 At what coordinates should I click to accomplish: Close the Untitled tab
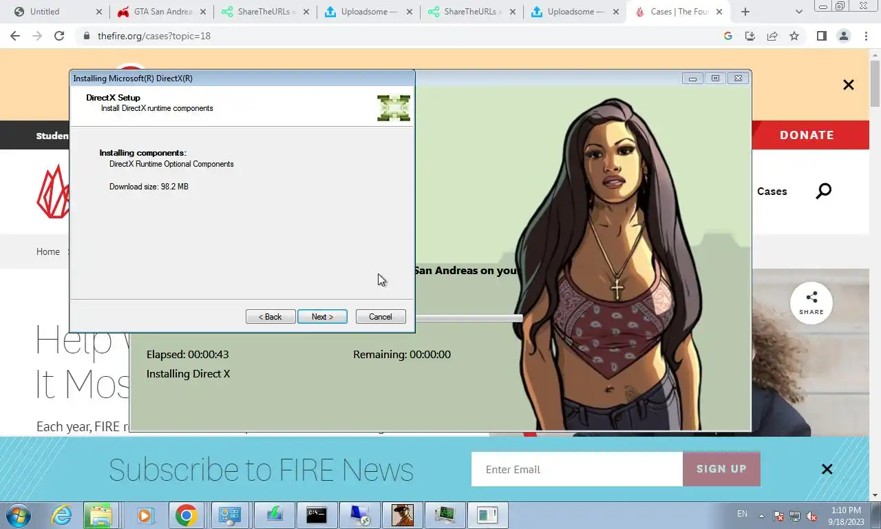point(99,12)
